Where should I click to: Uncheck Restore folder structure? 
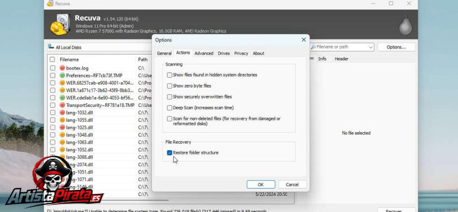click(169, 153)
